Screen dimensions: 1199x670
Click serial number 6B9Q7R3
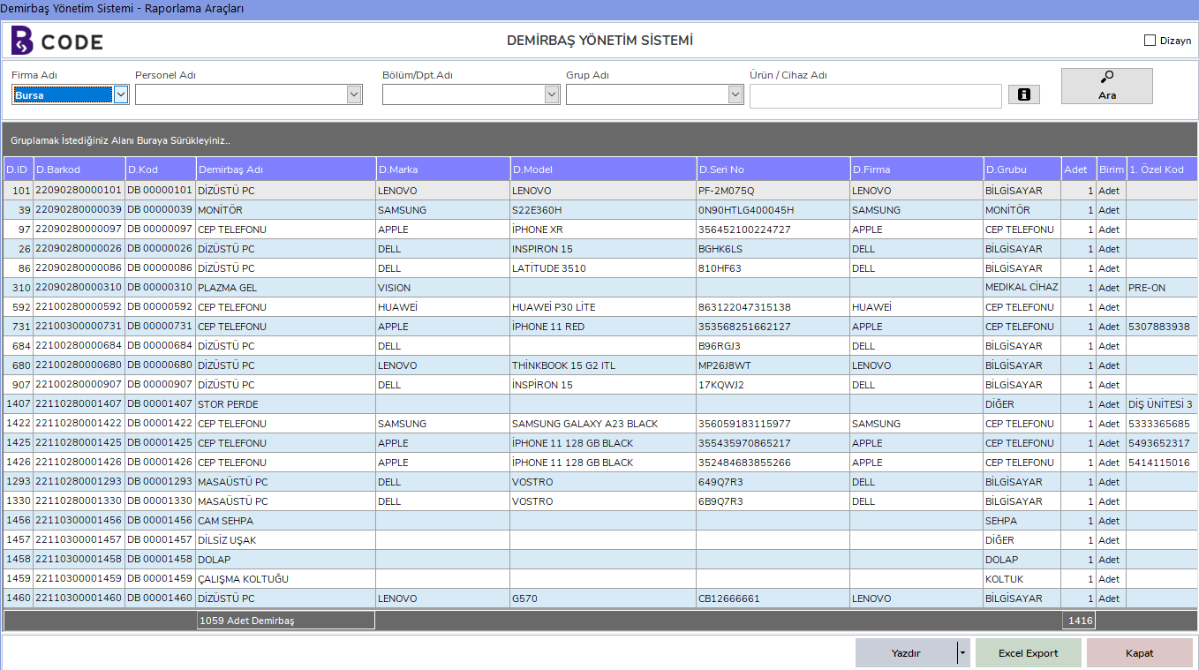773,501
